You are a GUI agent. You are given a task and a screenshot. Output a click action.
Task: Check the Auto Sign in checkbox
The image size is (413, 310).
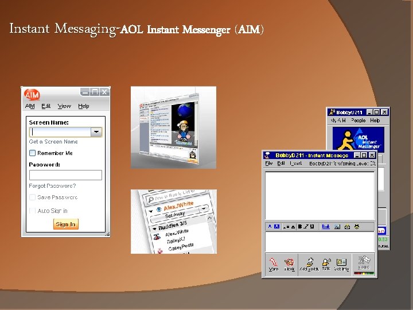pyautogui.click(x=32, y=211)
